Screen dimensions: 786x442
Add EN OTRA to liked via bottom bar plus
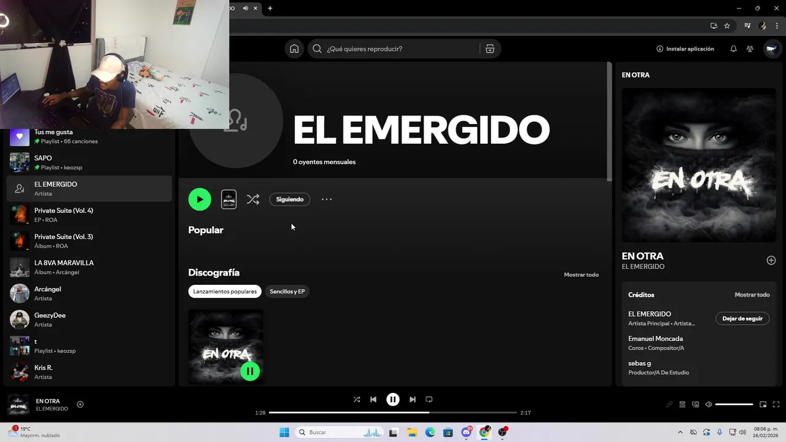pos(80,405)
